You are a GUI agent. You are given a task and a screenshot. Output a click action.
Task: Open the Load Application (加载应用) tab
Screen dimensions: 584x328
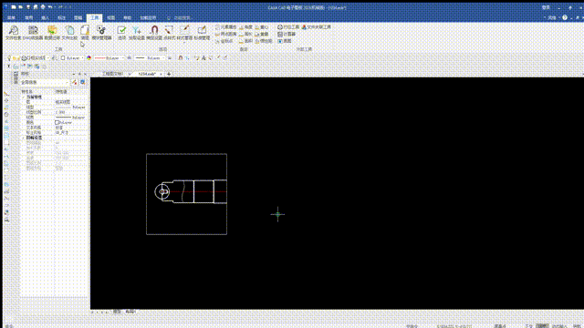[148, 18]
